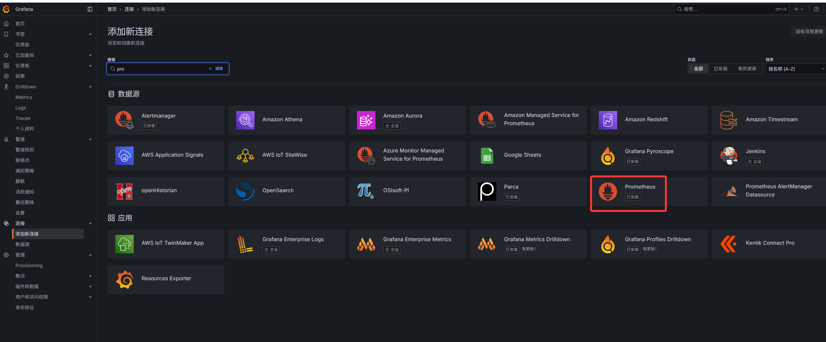
Task: Collapse the Drilldown sidebar section
Action: (x=90, y=87)
